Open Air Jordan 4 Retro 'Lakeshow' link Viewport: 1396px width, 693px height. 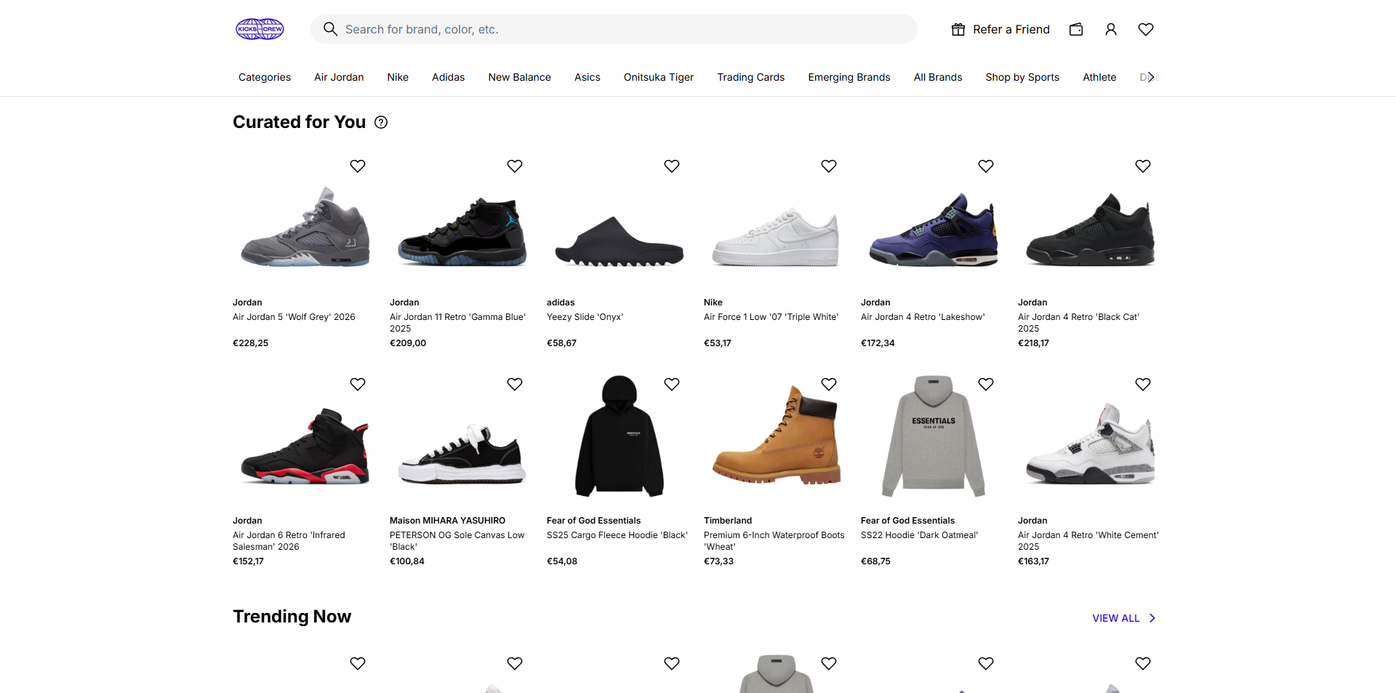tap(922, 317)
